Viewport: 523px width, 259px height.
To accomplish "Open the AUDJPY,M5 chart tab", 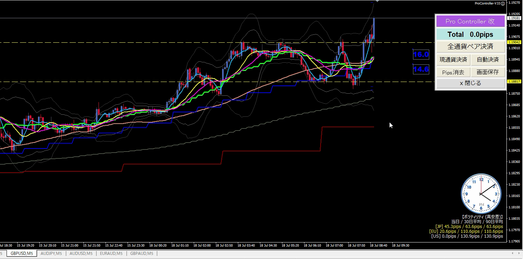I will (x=51, y=253).
